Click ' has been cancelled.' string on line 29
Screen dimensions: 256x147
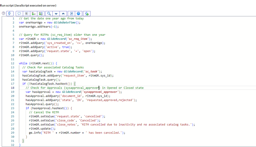pos(104,132)
